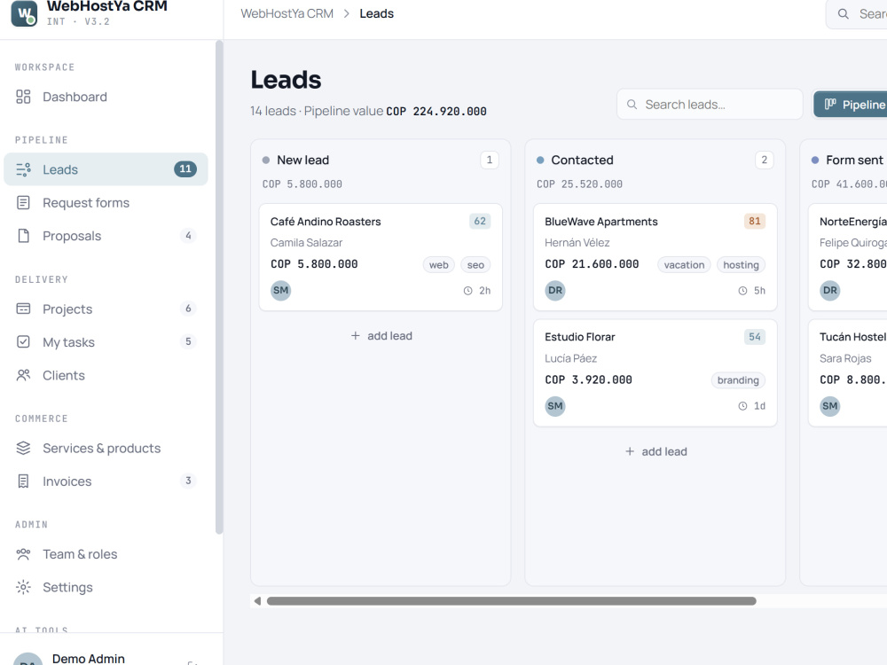Open Request forms page
887x665 pixels.
coord(106,202)
